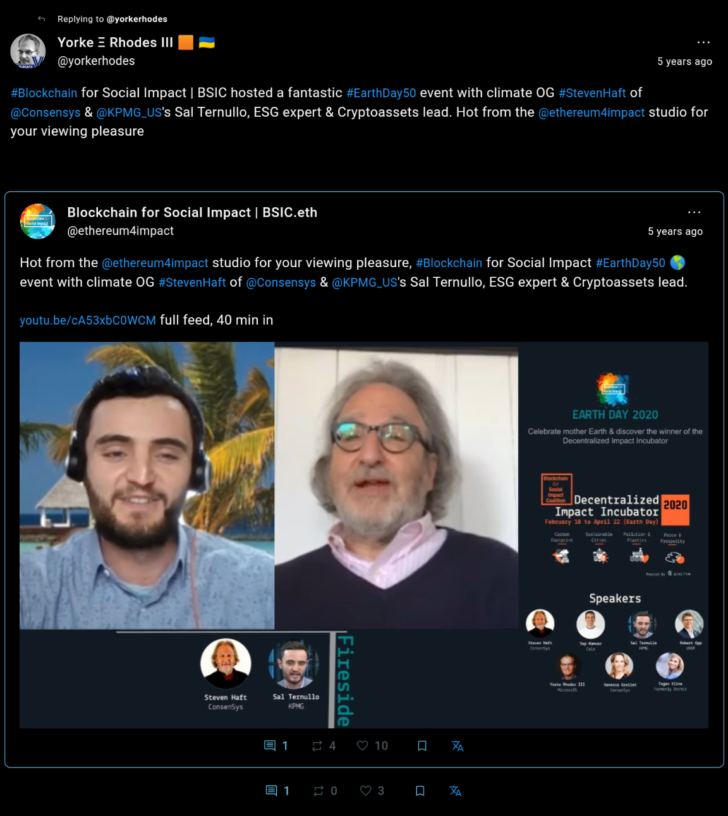The image size is (728, 816).
Task: Translate Yorke Rhodes post
Action: pos(455,791)
